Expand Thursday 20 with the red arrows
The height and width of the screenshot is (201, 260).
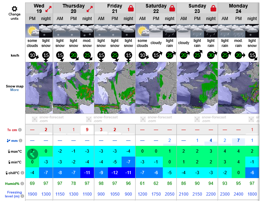click(x=90, y=9)
